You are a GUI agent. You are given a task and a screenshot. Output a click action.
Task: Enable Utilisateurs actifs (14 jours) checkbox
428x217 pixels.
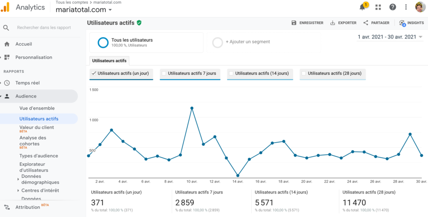coord(231,73)
